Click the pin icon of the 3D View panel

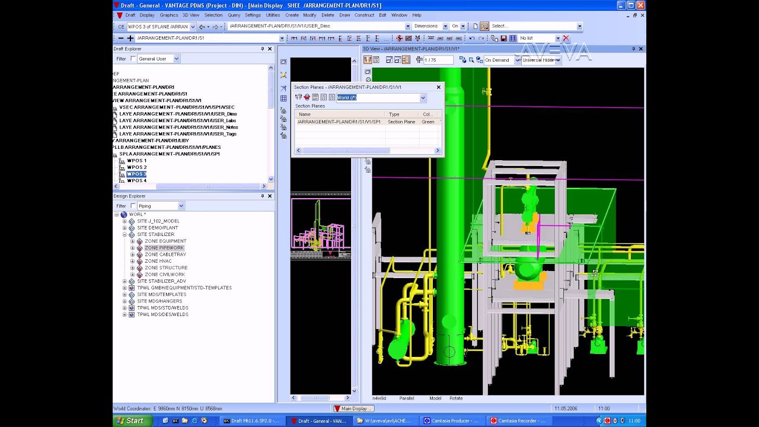[633, 49]
